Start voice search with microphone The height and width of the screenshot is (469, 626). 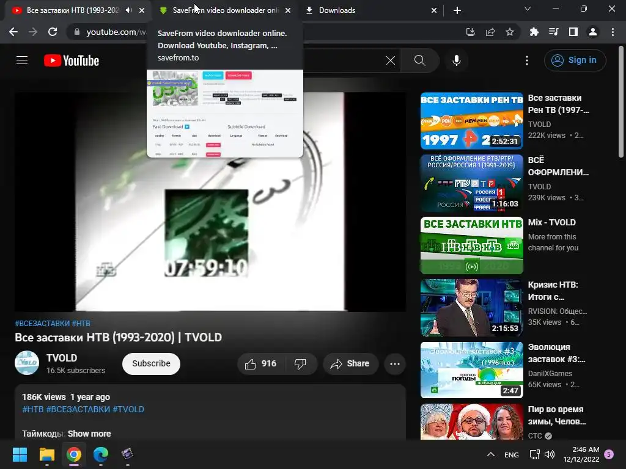(x=457, y=60)
